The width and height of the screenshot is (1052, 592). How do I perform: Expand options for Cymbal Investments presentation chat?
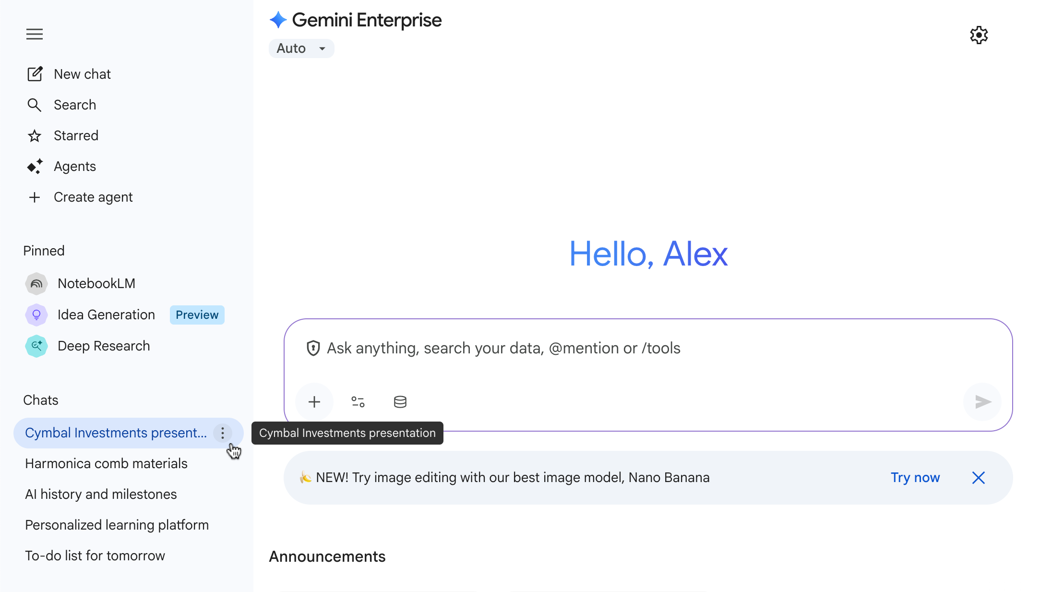click(222, 433)
